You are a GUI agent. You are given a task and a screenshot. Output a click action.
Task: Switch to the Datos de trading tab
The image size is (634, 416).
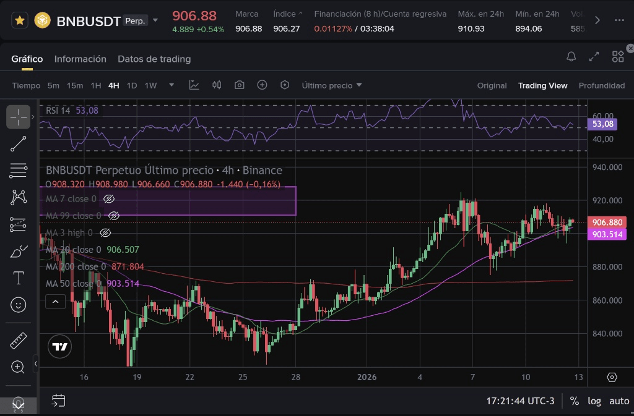point(154,59)
